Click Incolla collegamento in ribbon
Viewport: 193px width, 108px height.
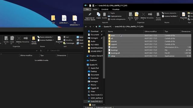[117, 19]
